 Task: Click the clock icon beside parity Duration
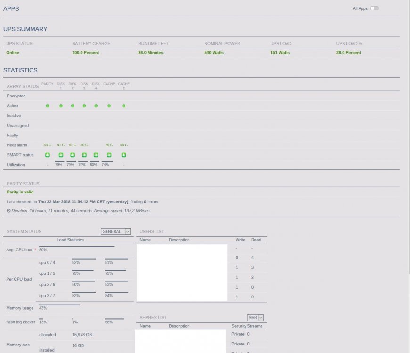(8, 211)
